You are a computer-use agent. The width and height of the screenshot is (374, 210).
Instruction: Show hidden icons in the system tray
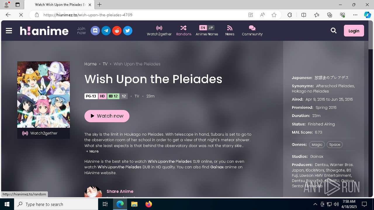[315, 204]
